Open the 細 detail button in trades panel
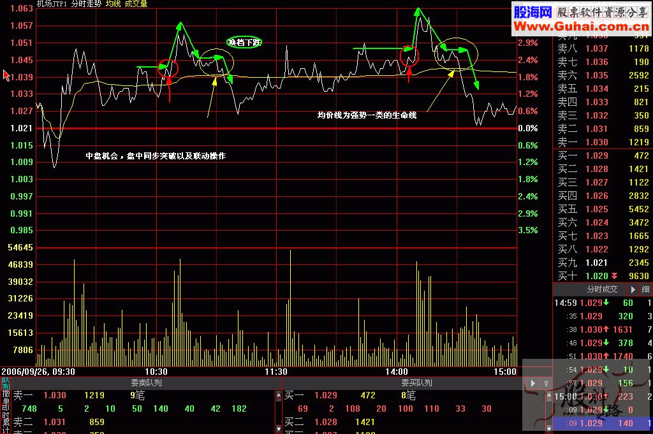 [x=645, y=289]
